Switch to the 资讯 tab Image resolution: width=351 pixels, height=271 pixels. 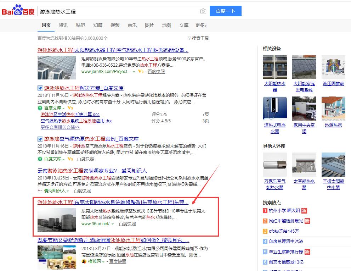[63, 25]
